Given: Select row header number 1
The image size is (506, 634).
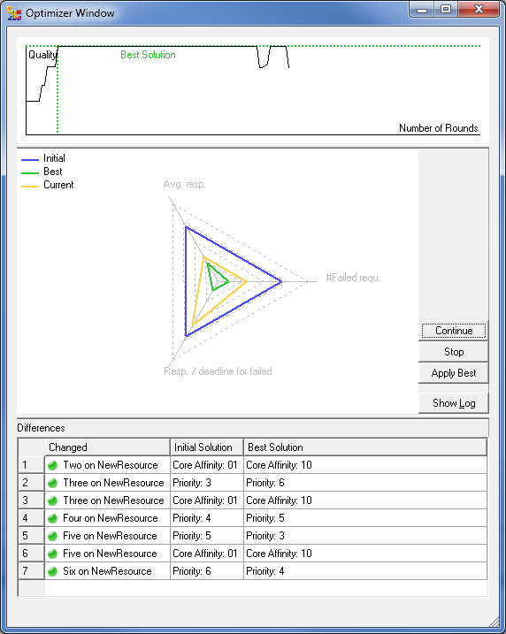Looking at the screenshot, I should point(31,465).
